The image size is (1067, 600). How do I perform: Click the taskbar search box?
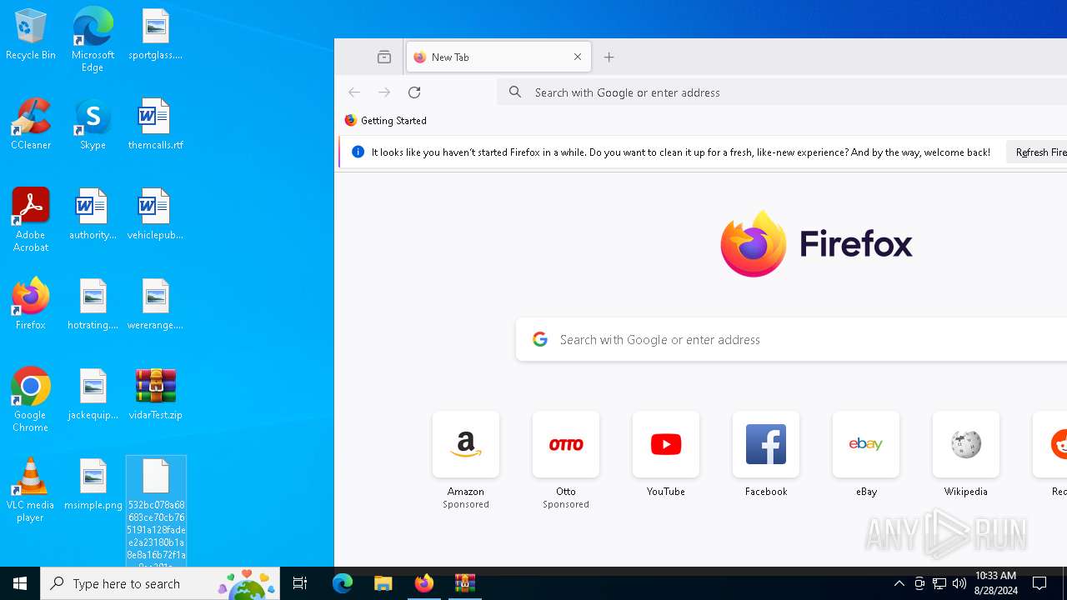pos(160,583)
